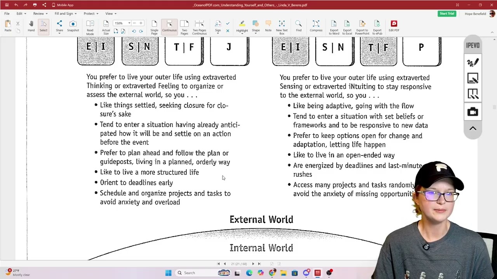Viewport: 497px width, 279px height.
Task: Click the page number field 21 (21 / 68)
Action: point(239,264)
